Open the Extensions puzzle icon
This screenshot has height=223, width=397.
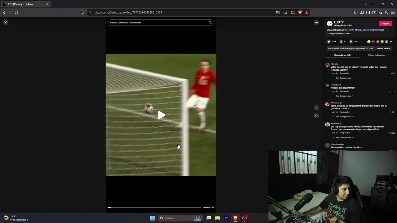(355, 12)
